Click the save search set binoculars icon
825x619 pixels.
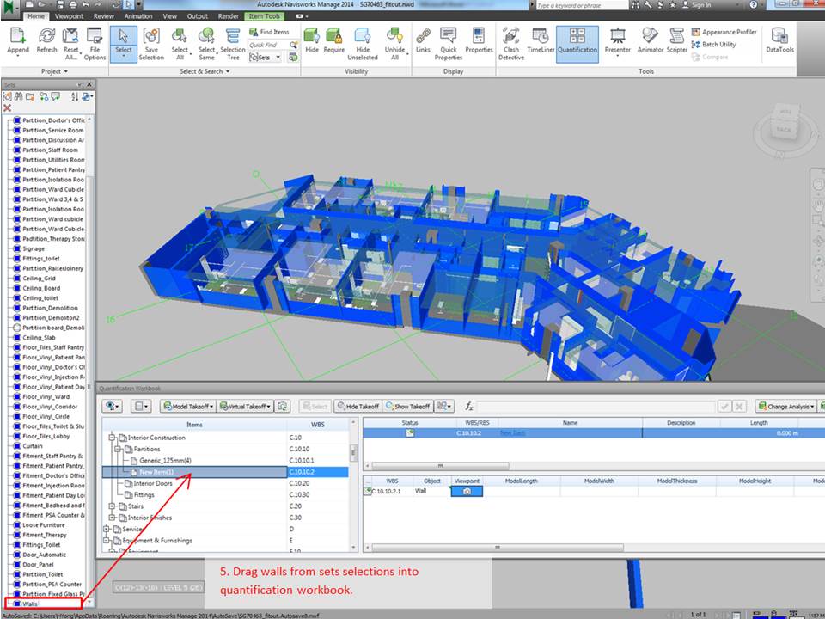click(18, 96)
